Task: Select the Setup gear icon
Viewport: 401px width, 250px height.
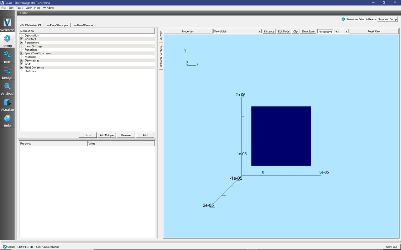Action: pyautogui.click(x=7, y=38)
